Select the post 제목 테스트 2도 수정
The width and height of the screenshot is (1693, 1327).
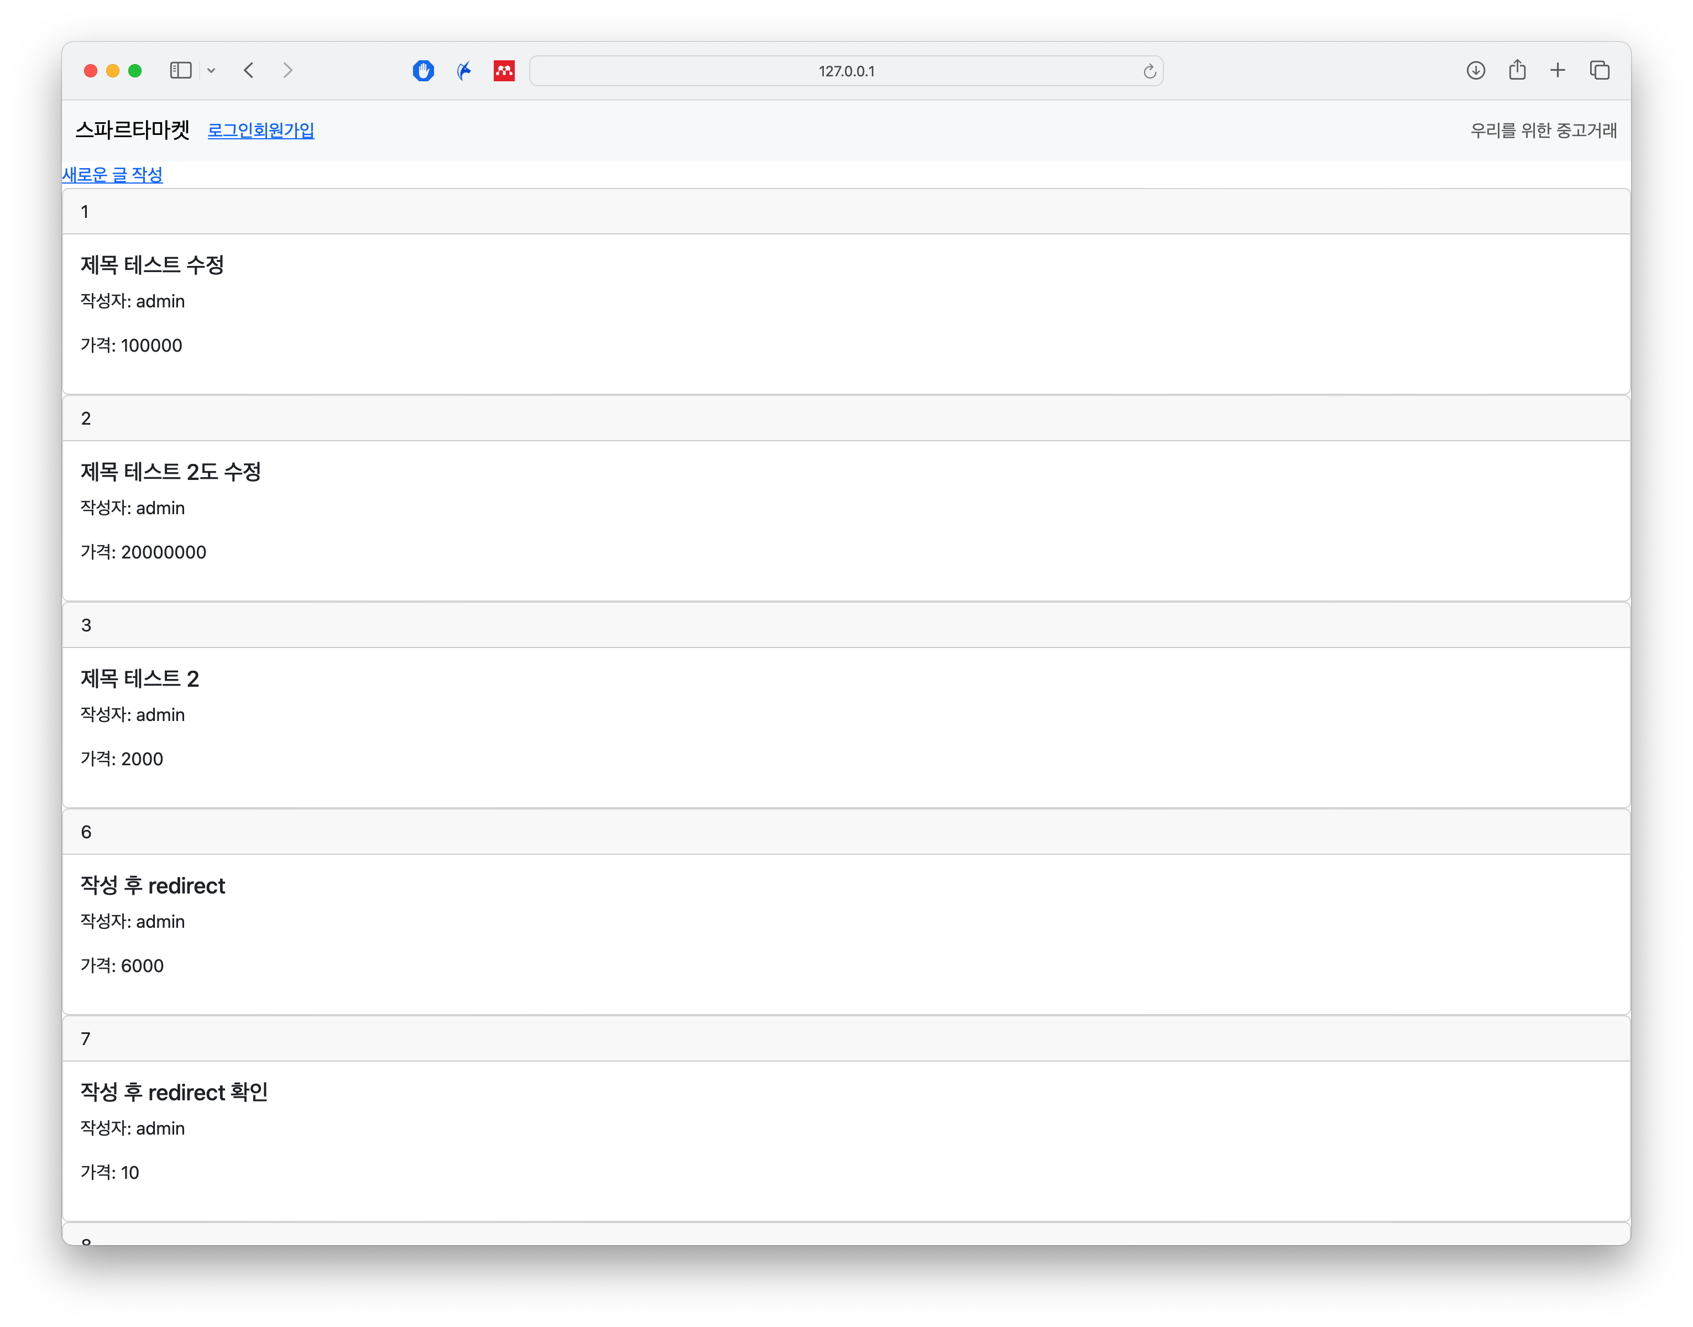point(170,472)
